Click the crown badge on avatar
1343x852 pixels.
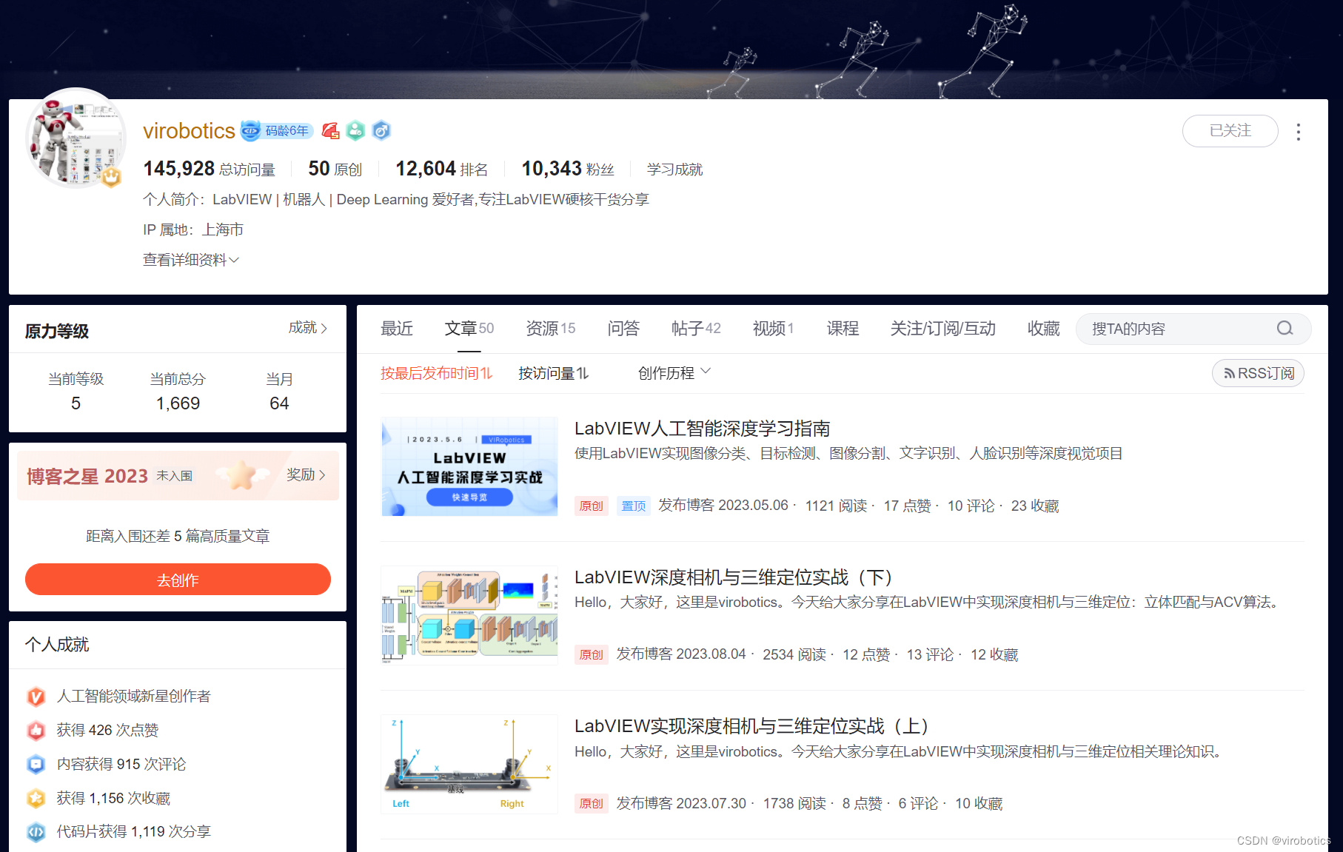coord(112,177)
